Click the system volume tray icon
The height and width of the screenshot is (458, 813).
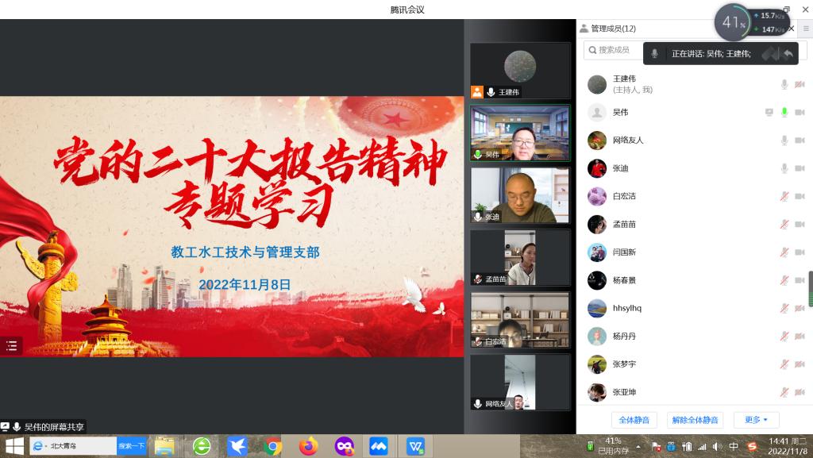tap(716, 446)
